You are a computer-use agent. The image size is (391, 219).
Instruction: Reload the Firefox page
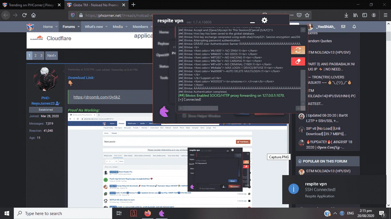(24, 15)
